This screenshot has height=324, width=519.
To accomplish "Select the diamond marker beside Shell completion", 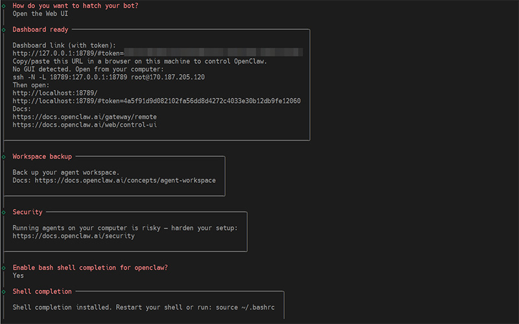I will (x=4, y=292).
